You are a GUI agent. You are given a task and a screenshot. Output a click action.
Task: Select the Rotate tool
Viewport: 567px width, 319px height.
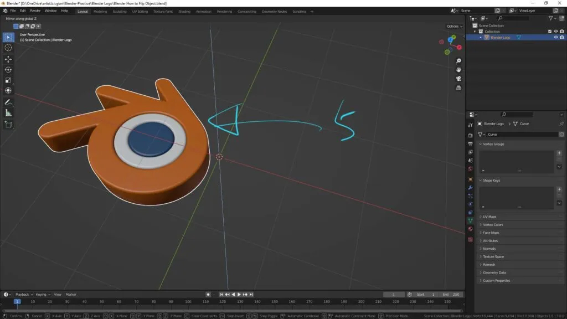(8, 69)
